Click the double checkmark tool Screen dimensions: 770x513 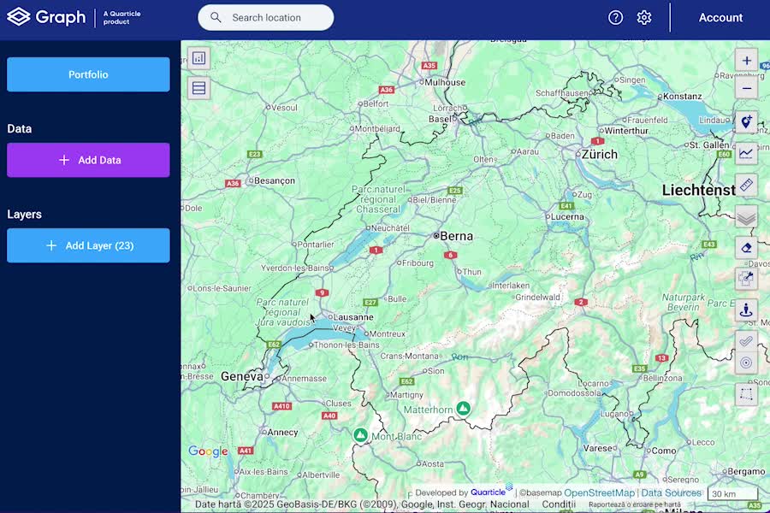coord(746,340)
